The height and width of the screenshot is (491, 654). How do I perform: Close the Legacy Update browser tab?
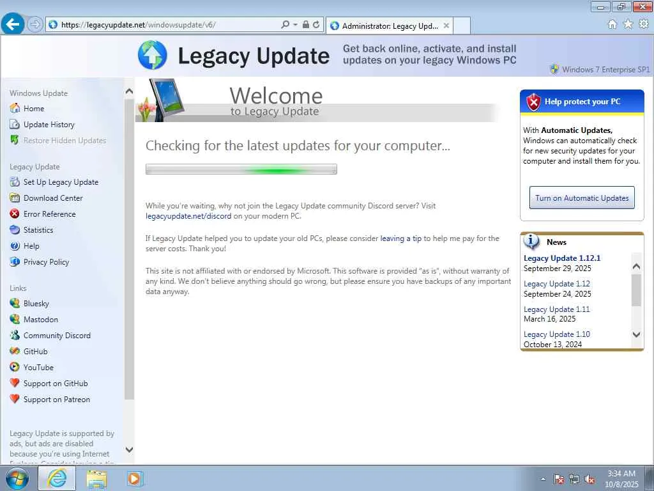[x=446, y=26]
